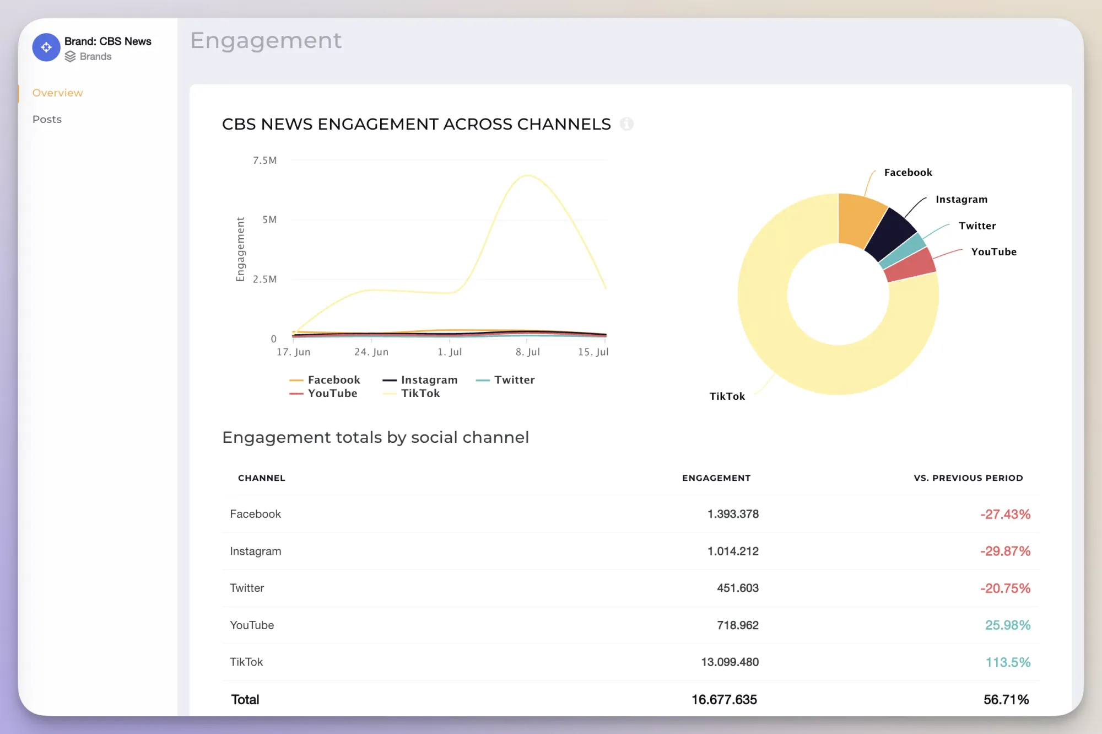Click the 24. Jun x-axis label
1102x734 pixels.
click(x=371, y=352)
